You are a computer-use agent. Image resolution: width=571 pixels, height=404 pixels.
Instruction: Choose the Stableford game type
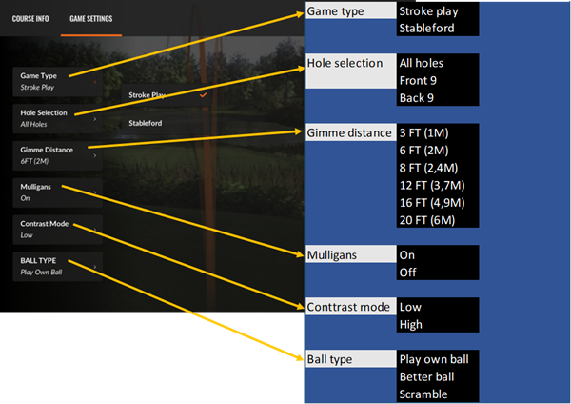[x=147, y=123]
